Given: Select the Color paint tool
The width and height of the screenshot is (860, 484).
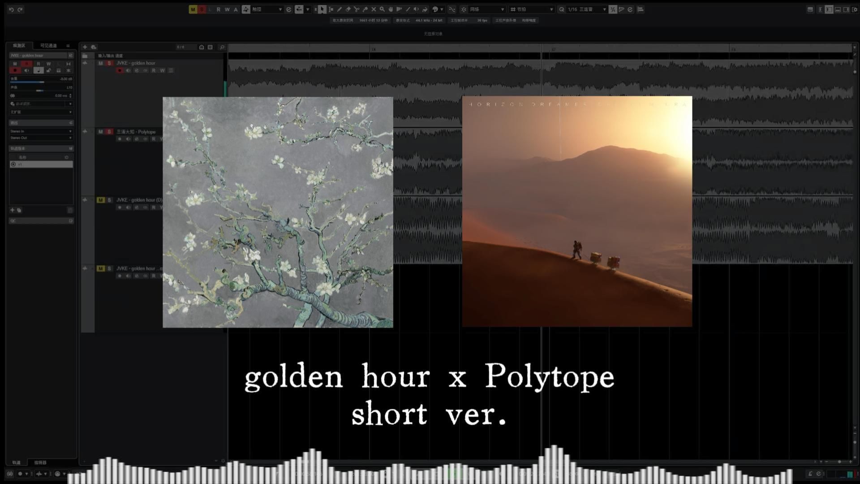Looking at the screenshot, I should 425,9.
